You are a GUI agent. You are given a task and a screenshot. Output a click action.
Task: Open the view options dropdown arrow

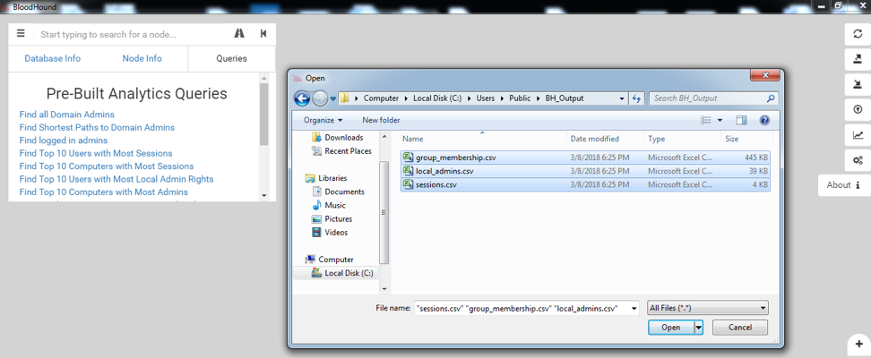pyautogui.click(x=720, y=120)
